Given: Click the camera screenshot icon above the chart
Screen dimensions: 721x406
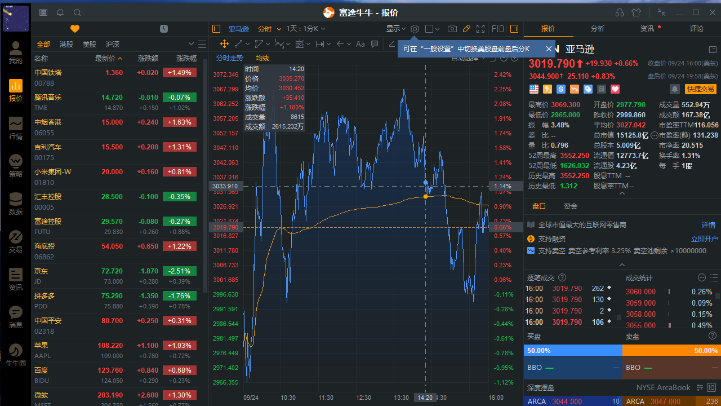Looking at the screenshot, I should [452, 29].
